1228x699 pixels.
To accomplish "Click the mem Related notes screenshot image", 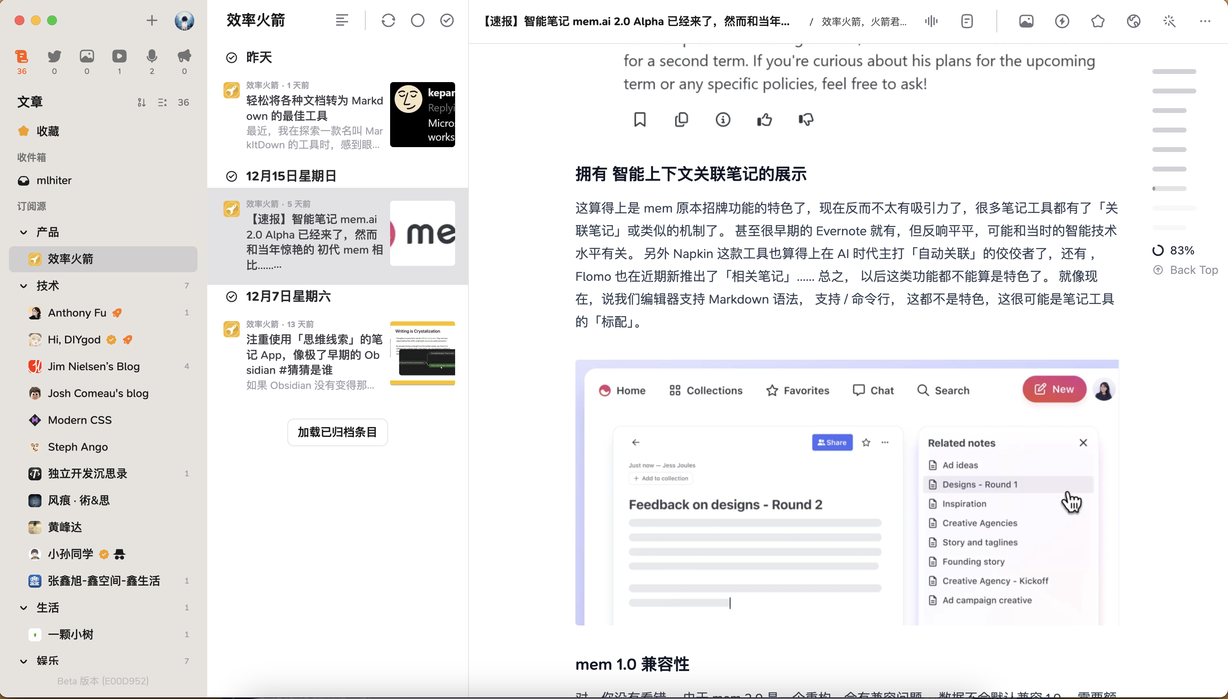I will [847, 492].
